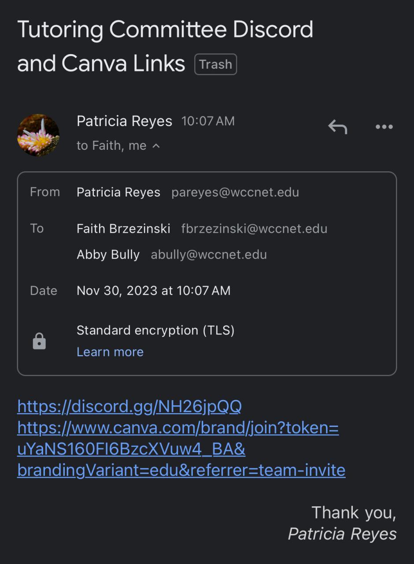Tap the Standard encryption (TLS) text
Viewport: 414px width, 564px height.
(x=155, y=330)
